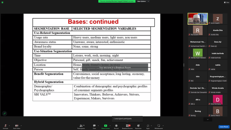
Task: Select Nugraeningtyas participant tile
Action: point(218,77)
